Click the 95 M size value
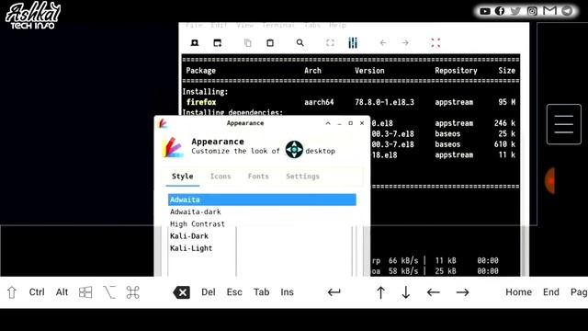The image size is (588, 331). tap(507, 102)
